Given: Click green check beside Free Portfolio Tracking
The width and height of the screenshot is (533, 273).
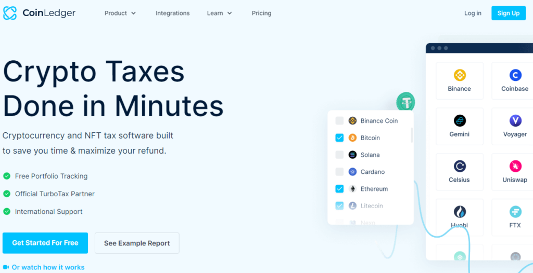Looking at the screenshot, I should coord(6,176).
